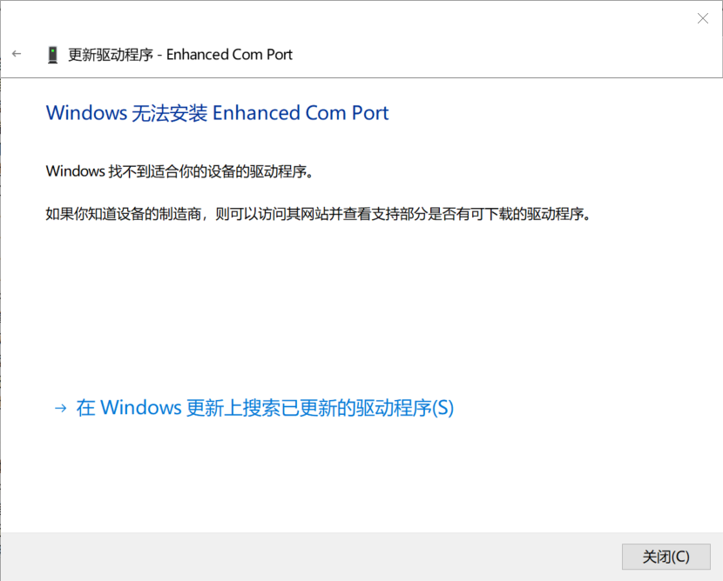Viewport: 723px width, 581px height.
Task: Click 'Enhanced Com Port' in the title bar
Action: click(229, 55)
